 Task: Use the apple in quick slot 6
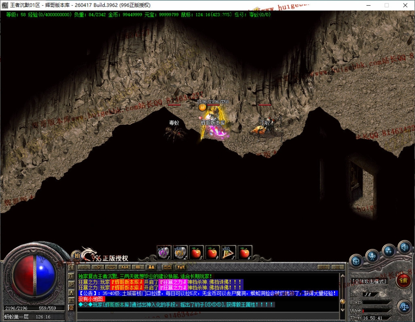244,253
